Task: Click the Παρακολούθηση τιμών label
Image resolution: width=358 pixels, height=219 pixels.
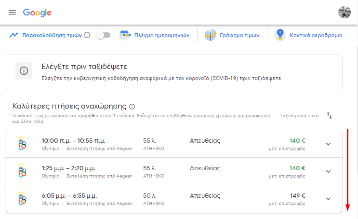Action: pyautogui.click(x=52, y=35)
